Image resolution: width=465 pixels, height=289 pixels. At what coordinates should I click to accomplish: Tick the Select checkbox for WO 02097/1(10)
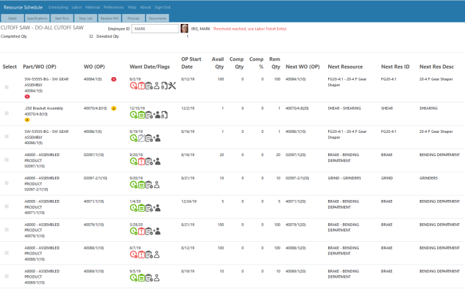tap(7, 159)
